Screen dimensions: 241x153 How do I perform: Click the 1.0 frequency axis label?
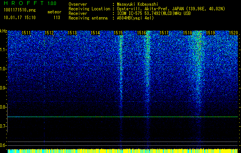coord(3,69)
